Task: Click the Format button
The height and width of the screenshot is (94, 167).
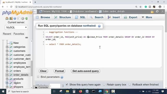Action: point(59,71)
